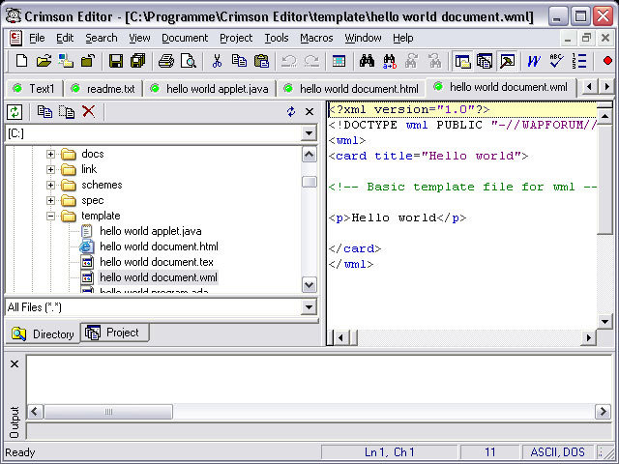Open the Edit menu
Image resolution: width=619 pixels, height=464 pixels.
pyautogui.click(x=65, y=38)
